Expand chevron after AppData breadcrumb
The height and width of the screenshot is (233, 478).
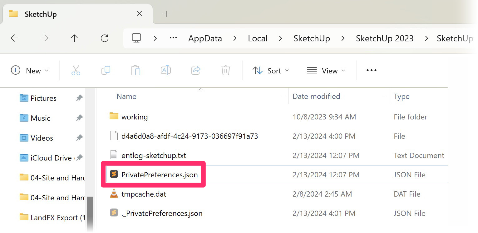235,38
